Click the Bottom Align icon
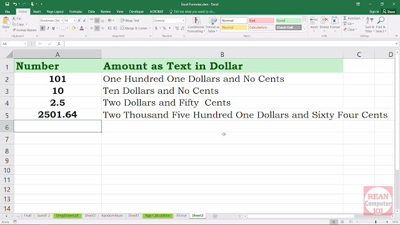Screen dimensions: 400x225 [102, 21]
